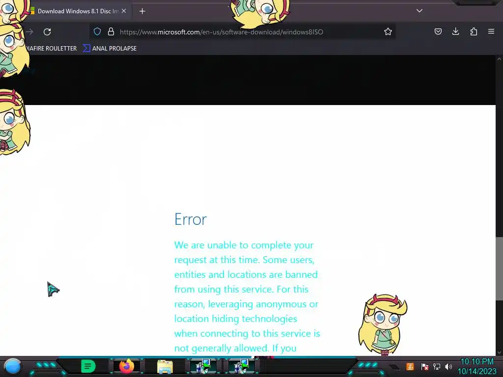This screenshot has width=503, height=377.
Task: Reload the current page
Action: (x=47, y=32)
